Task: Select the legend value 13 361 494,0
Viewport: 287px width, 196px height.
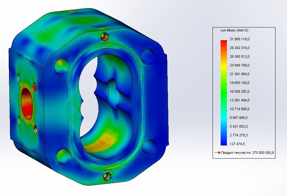Action: coord(239,100)
